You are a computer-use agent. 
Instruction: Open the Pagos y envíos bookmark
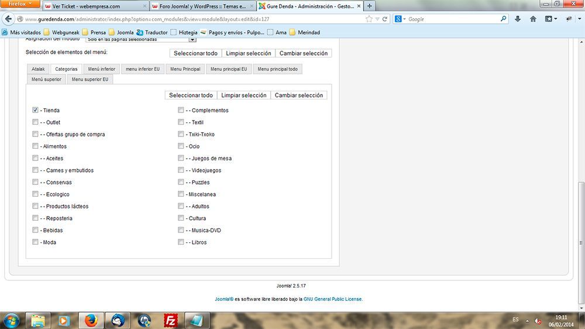(x=232, y=32)
